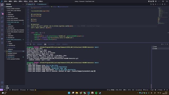Open the Edit (编辑) menu
Screen dimensions: 169x95
[11, 1]
